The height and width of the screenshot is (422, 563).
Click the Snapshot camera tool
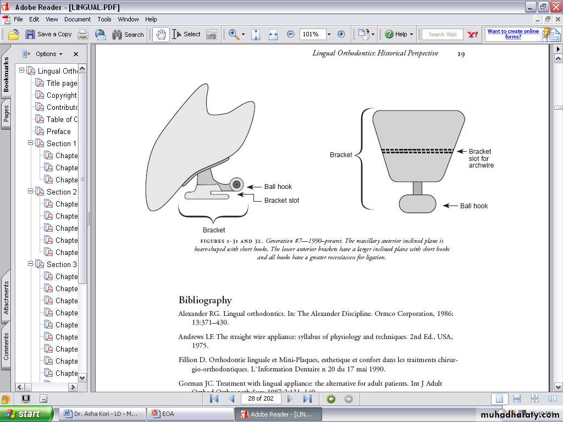(211, 35)
